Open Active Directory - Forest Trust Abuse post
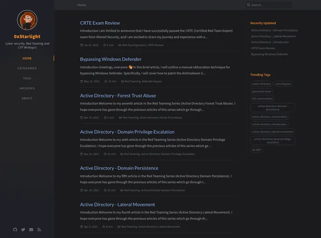The image size is (321, 238). tap(118, 96)
